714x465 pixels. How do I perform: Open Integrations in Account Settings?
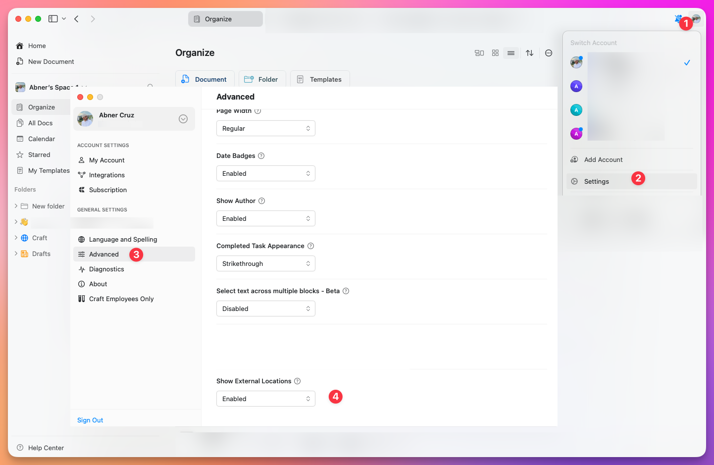coord(106,175)
